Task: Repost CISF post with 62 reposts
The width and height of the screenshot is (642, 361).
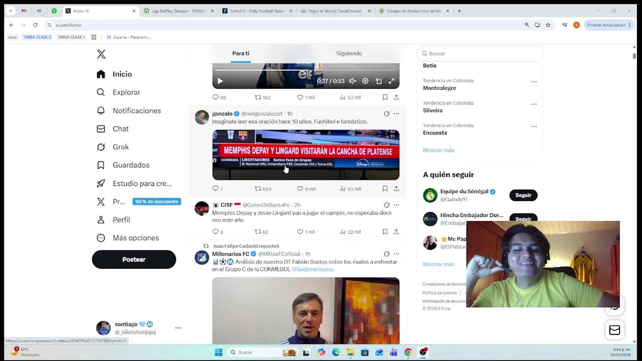Action: [261, 232]
